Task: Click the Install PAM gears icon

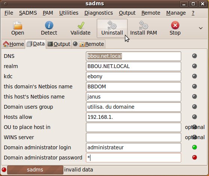Action: point(143,25)
